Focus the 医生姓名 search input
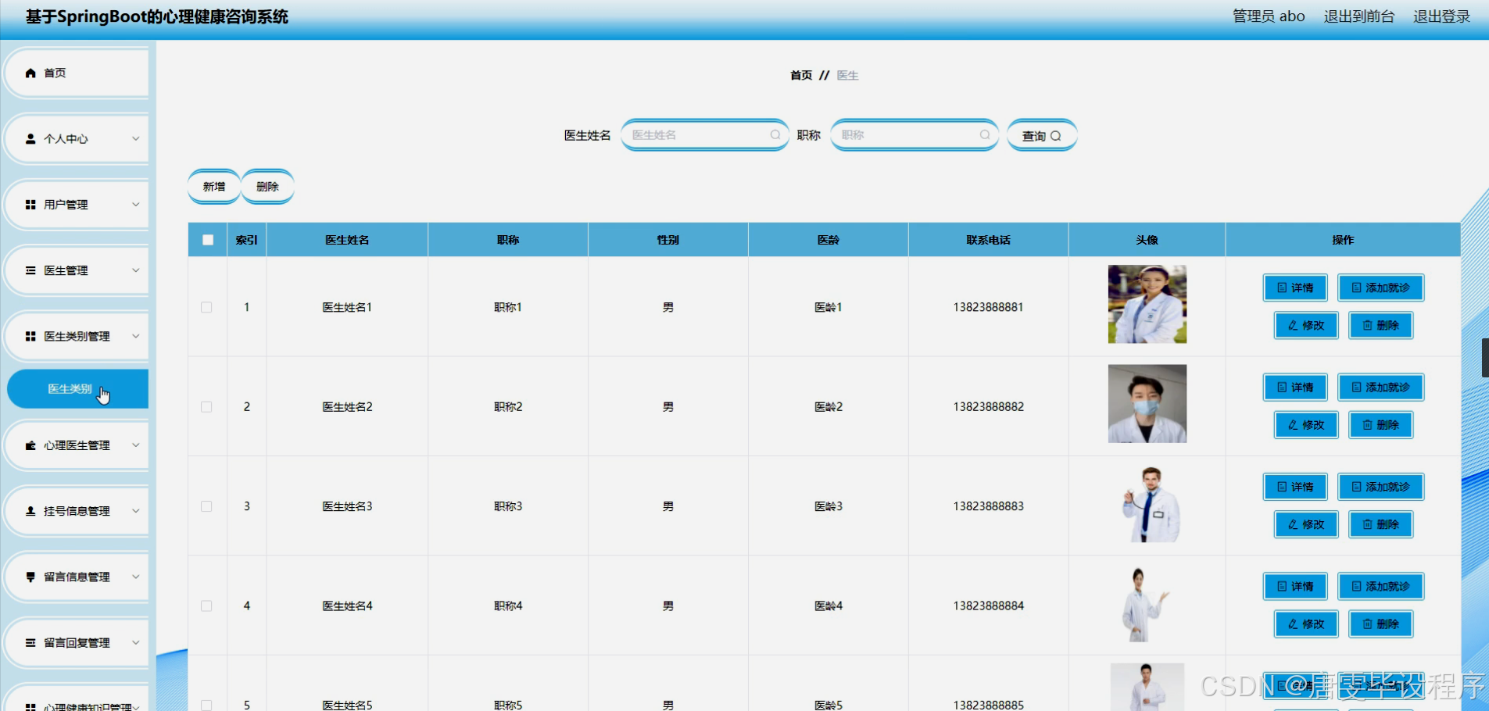The image size is (1489, 711). tap(704, 135)
